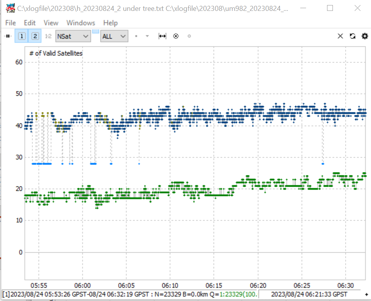Open the ALL quality filter dropdown
This screenshot has width=371, height=301.
tap(114, 36)
